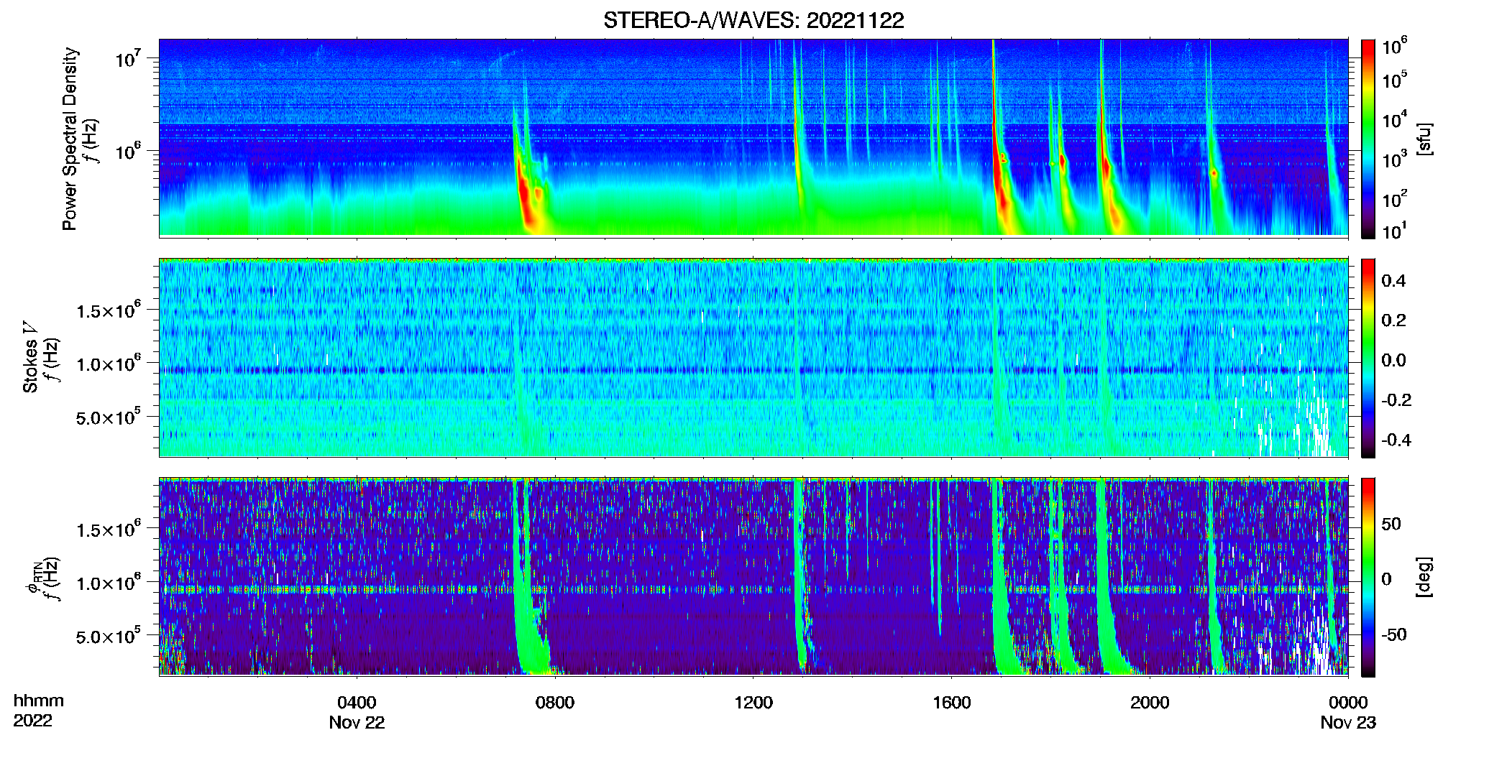The image size is (1507, 776).
Task: Click the -50 label on the degrees colorbar
Action: tap(1394, 635)
